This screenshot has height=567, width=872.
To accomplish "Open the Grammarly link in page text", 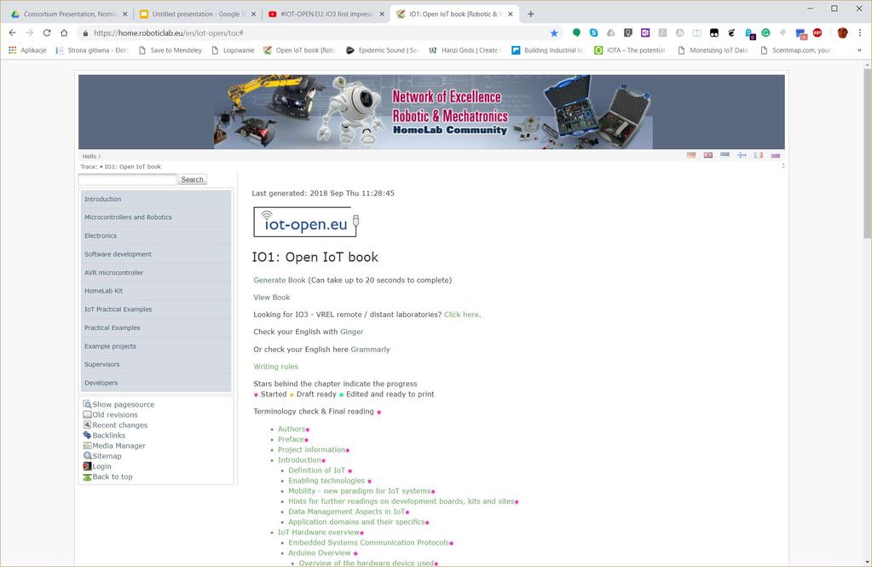I will (x=371, y=350).
